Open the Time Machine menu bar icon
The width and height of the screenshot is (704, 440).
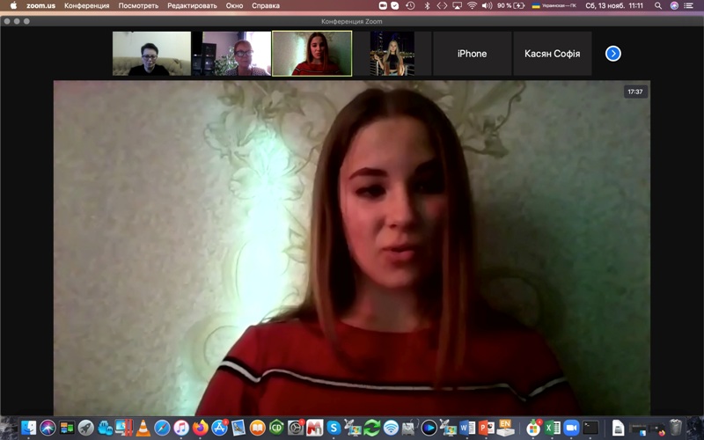pos(410,6)
